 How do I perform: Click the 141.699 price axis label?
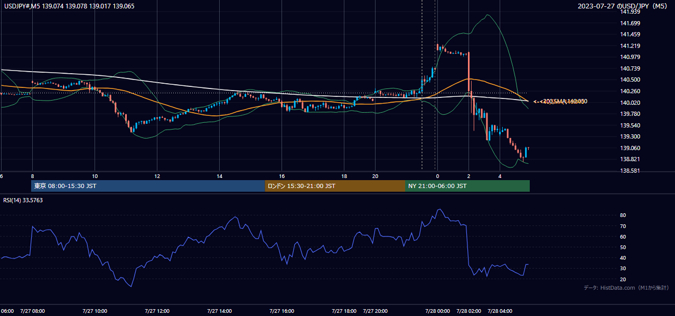coord(630,23)
